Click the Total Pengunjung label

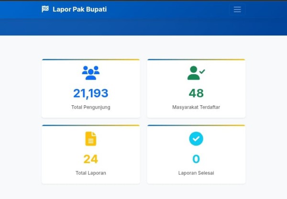[91, 107]
